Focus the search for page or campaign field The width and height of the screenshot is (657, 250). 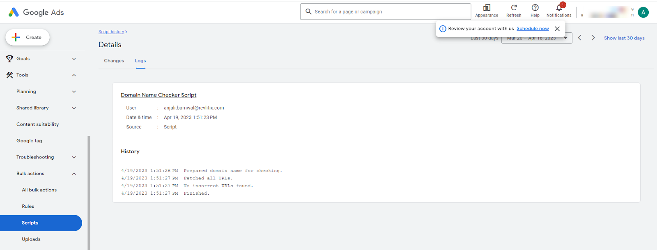click(x=386, y=11)
